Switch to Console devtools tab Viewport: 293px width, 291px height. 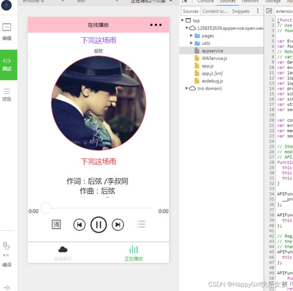tap(206, 1)
